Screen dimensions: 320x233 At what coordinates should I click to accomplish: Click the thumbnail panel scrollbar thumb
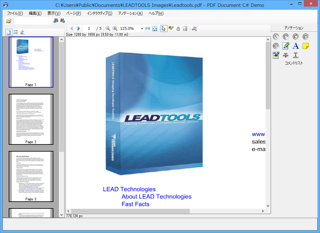pos(62,97)
